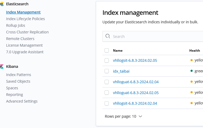
Task: Go to Saved Objects
Action: (x=18, y=81)
